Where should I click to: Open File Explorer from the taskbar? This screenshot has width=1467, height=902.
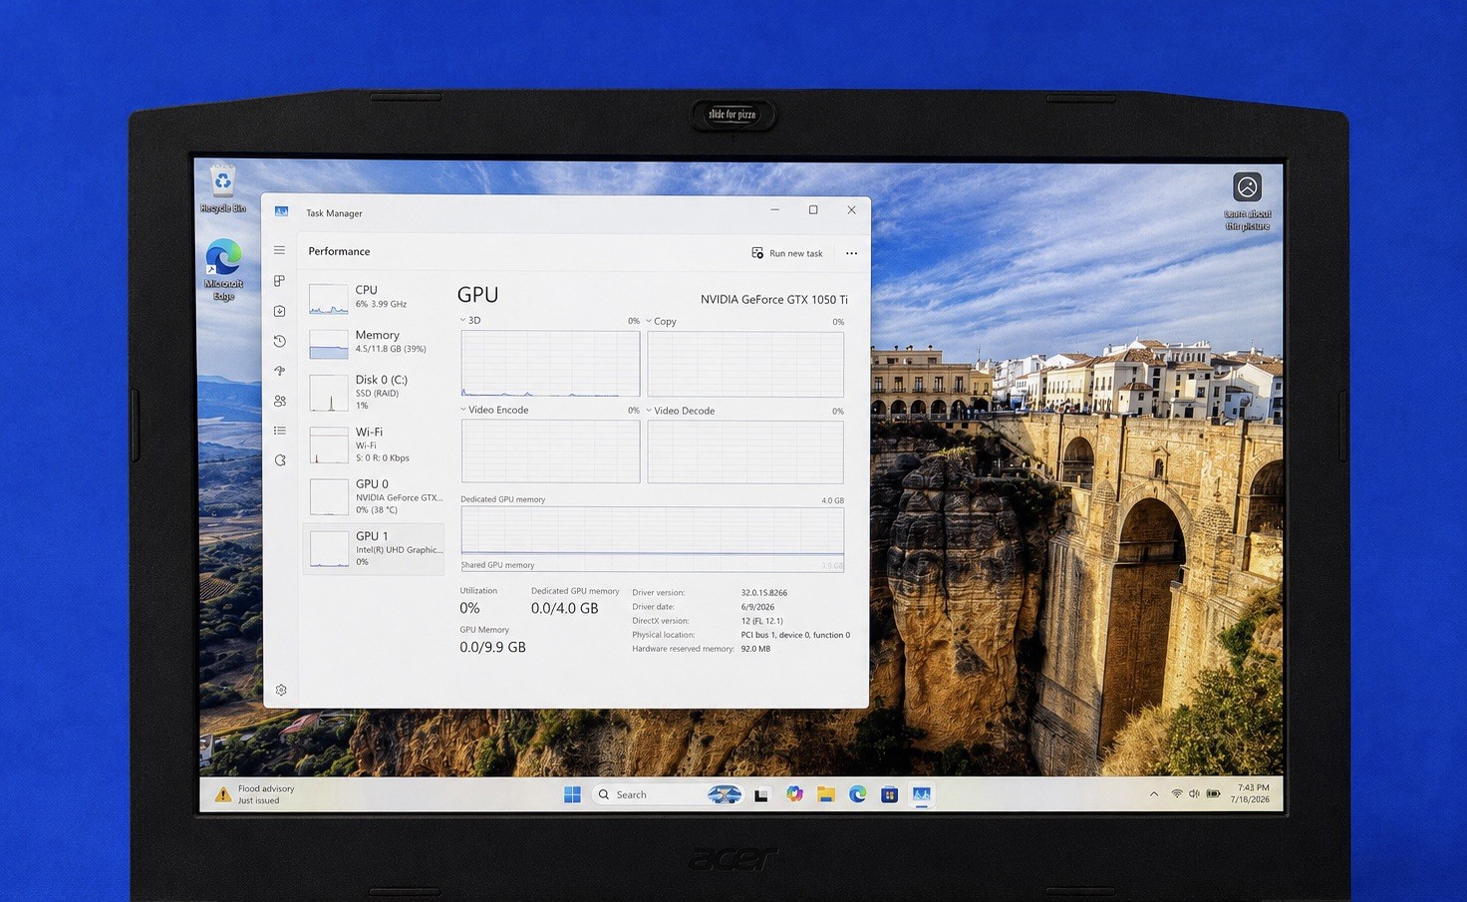pyautogui.click(x=826, y=794)
